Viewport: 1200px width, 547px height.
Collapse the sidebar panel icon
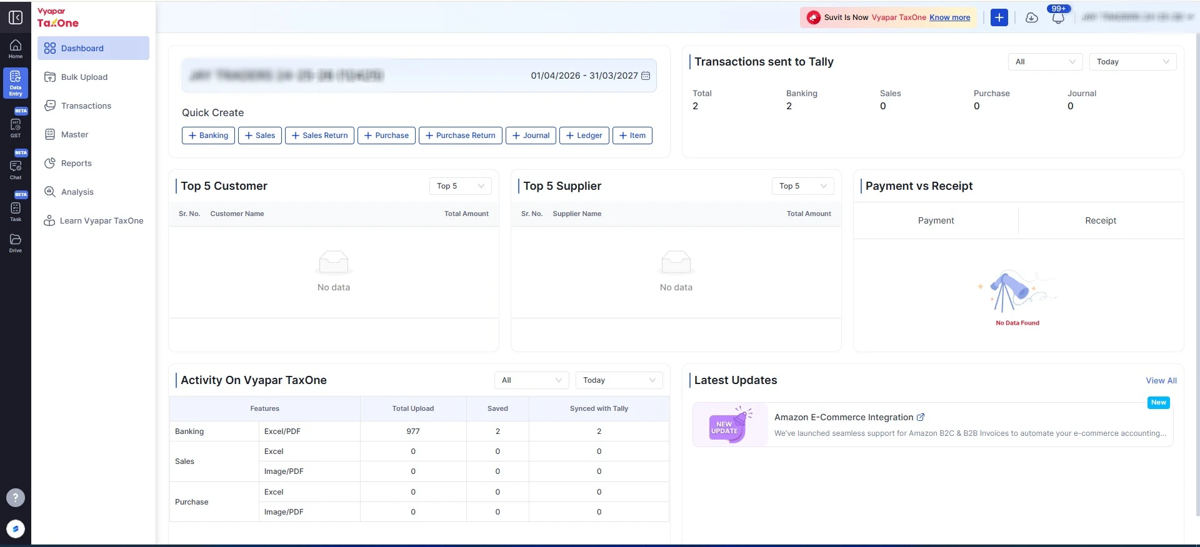[x=16, y=17]
